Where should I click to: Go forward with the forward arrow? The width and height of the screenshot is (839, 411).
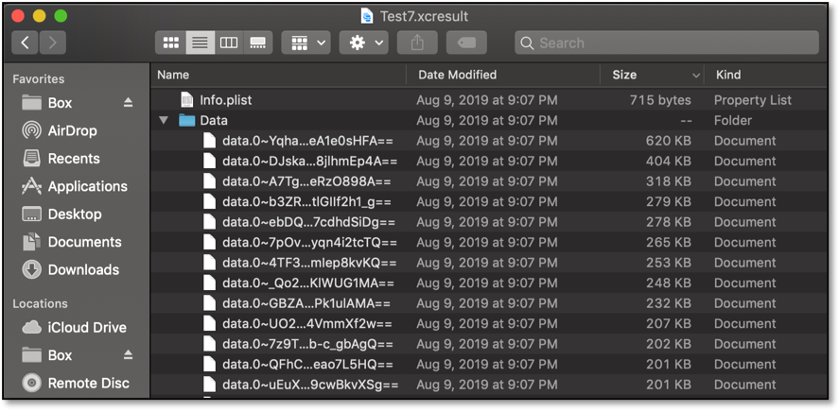[x=52, y=43]
